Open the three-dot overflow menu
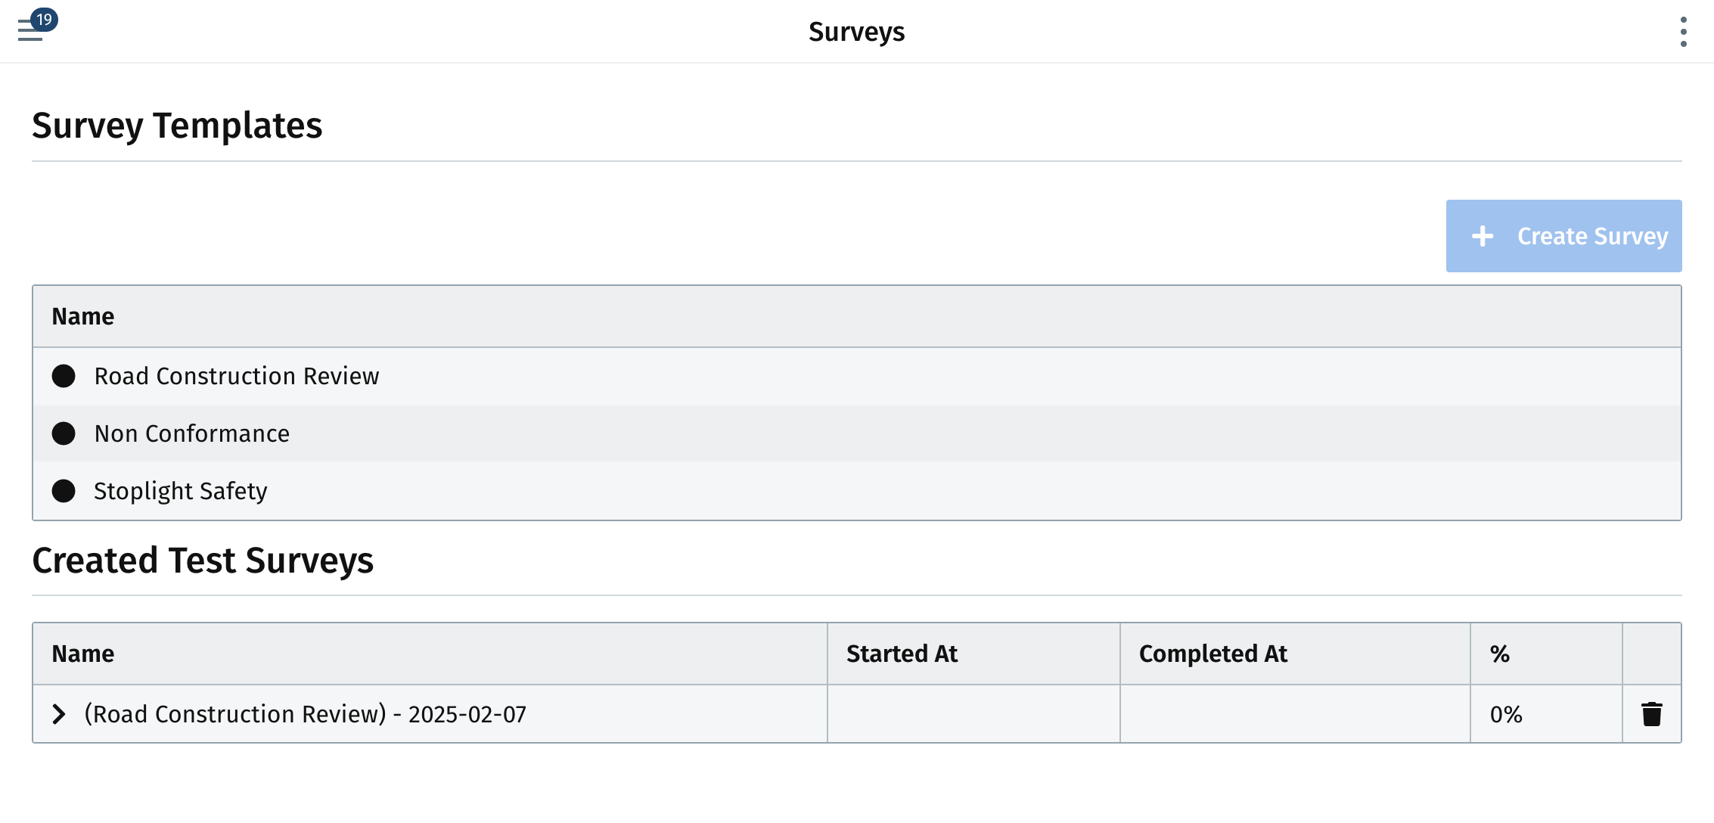This screenshot has width=1714, height=823. (1683, 32)
